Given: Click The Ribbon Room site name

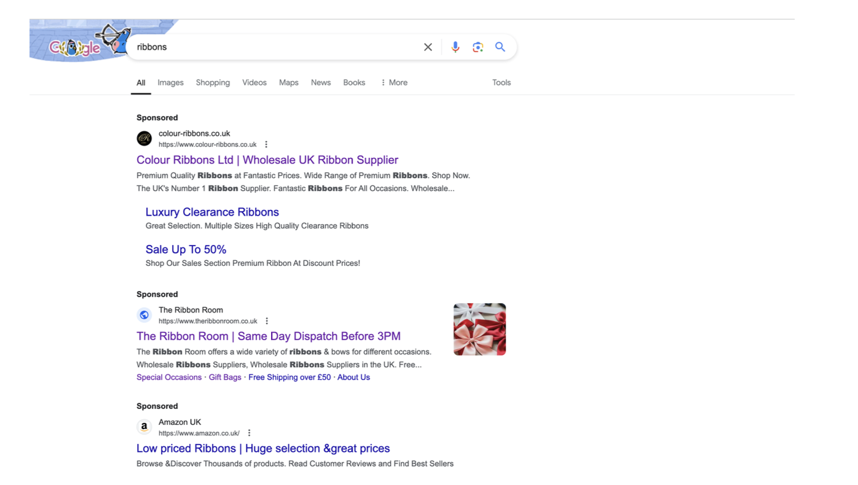Looking at the screenshot, I should pyautogui.click(x=191, y=310).
